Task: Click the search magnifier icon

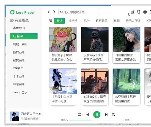Action: (x=62, y=12)
